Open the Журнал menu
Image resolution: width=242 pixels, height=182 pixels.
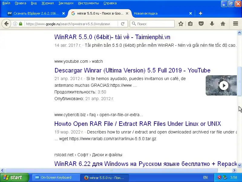(x=47, y=3)
